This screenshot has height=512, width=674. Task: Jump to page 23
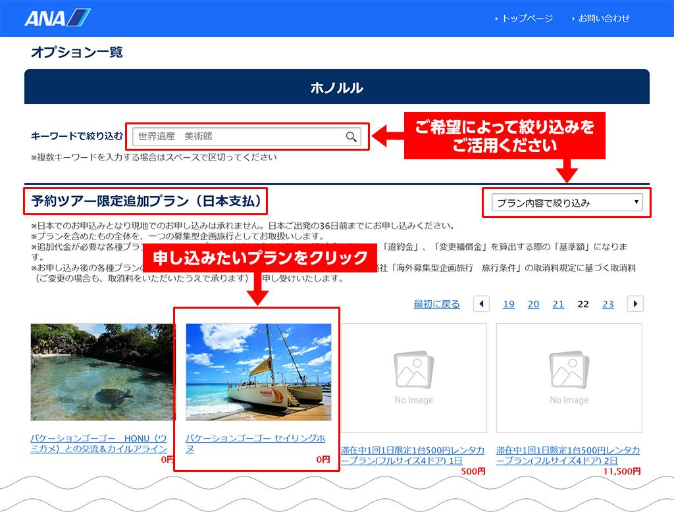point(608,304)
